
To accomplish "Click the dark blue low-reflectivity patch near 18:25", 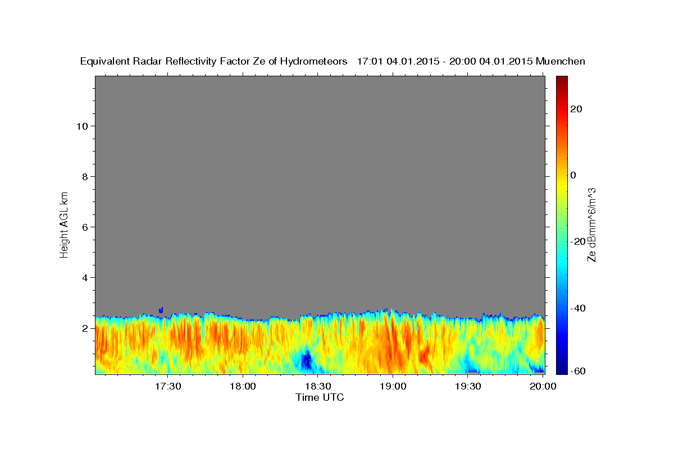I will click(307, 360).
